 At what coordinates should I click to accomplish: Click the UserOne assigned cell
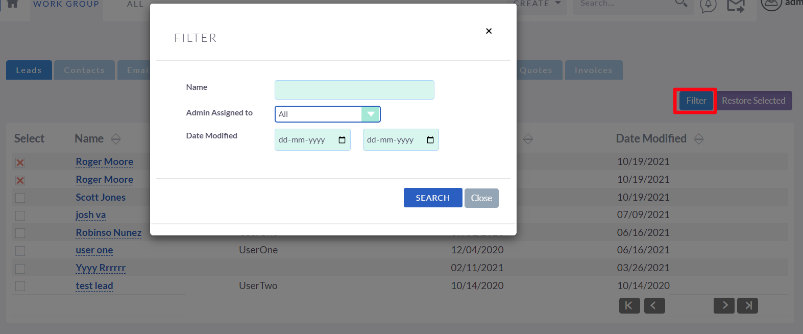(x=258, y=250)
